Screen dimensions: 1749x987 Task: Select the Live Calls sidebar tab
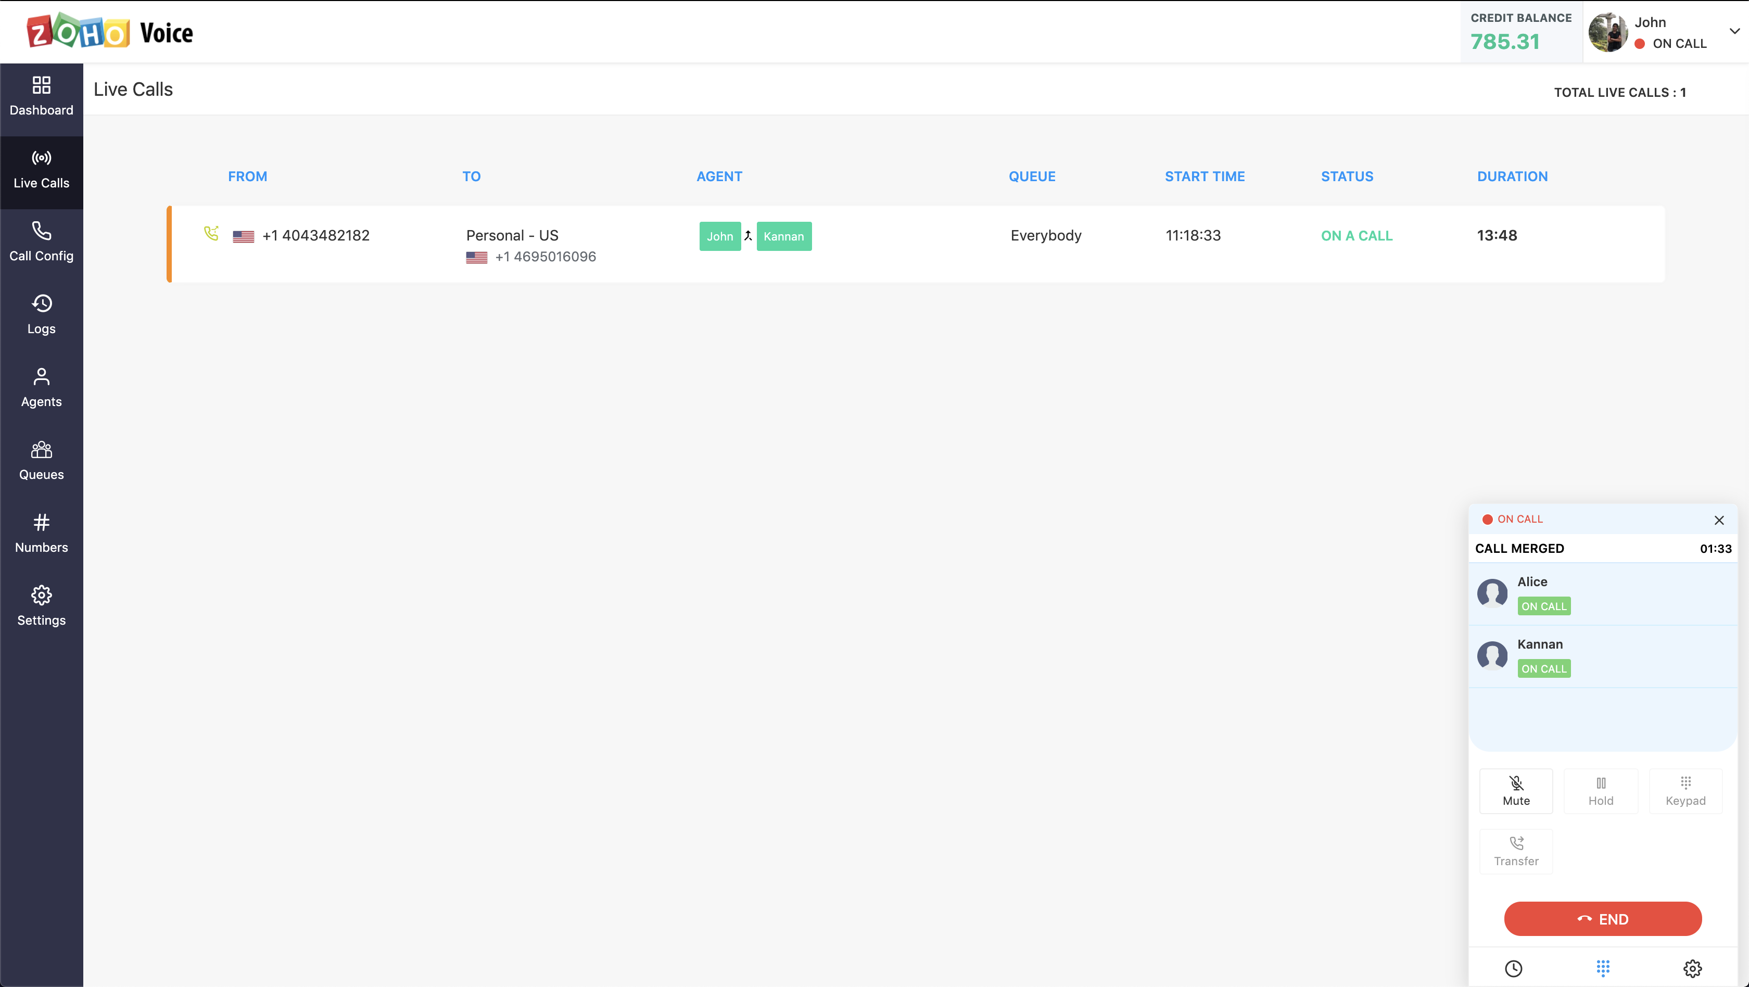42,168
